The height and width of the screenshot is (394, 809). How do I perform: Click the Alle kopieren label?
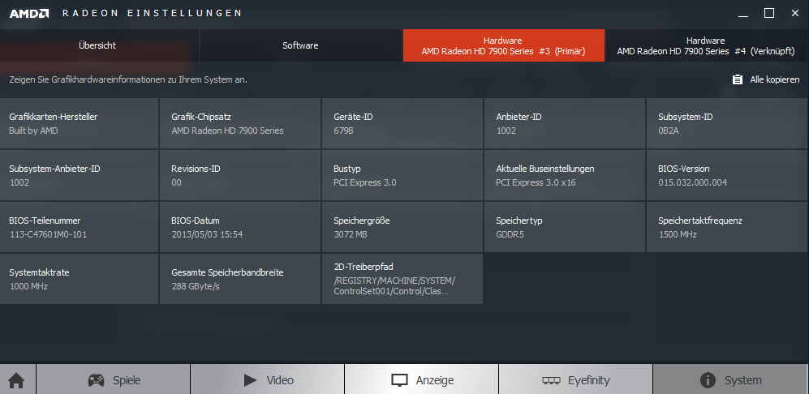[x=774, y=79]
